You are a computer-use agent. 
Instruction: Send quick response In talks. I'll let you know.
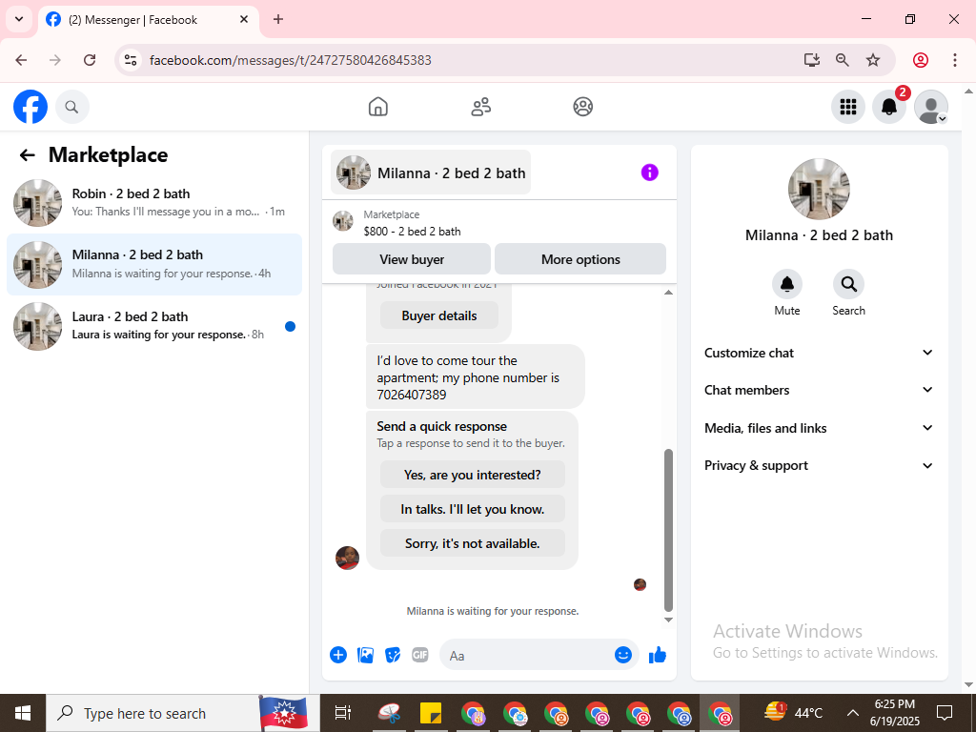(x=473, y=509)
